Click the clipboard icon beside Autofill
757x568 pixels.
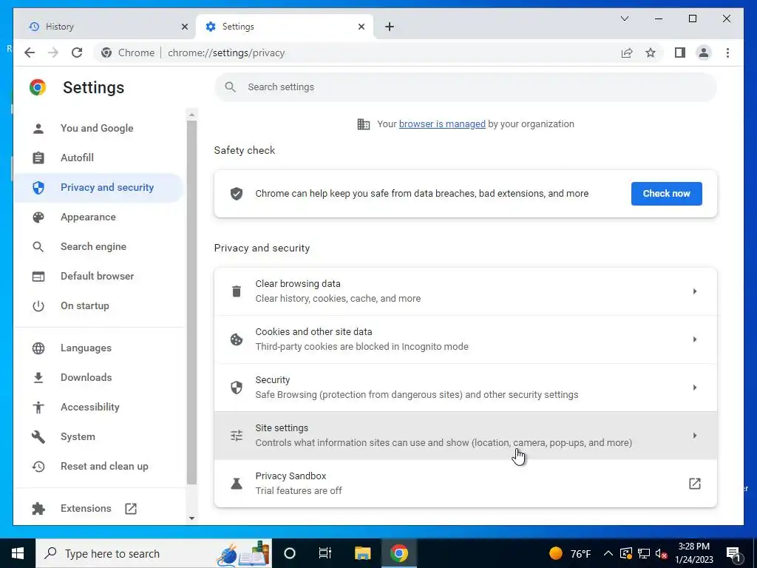point(38,158)
